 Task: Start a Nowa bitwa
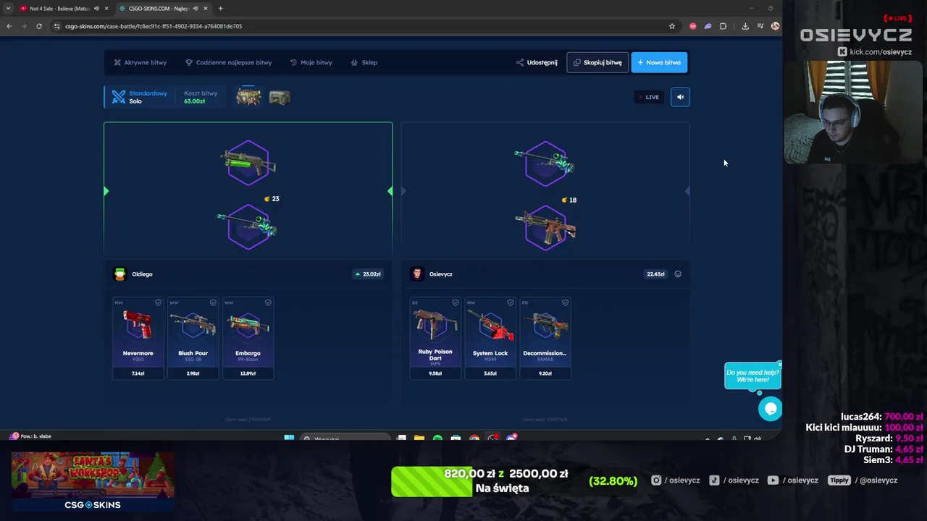coord(659,62)
